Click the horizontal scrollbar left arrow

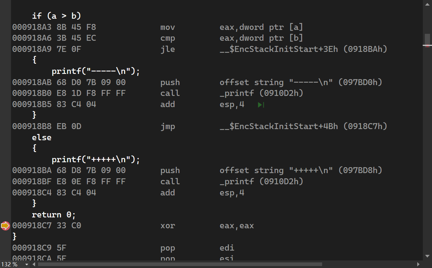33,264
